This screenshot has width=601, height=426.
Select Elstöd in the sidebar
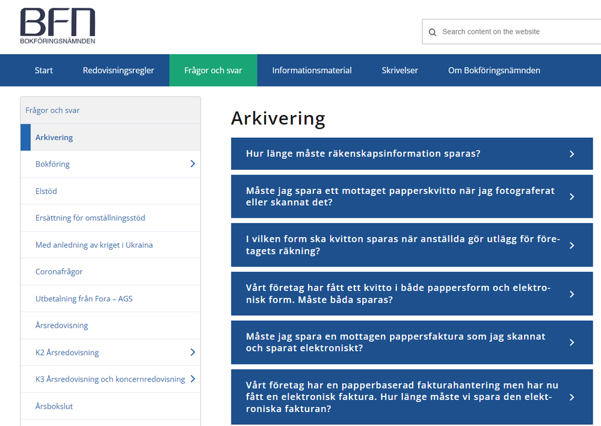(45, 191)
